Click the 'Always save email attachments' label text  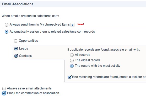[x=29, y=88]
